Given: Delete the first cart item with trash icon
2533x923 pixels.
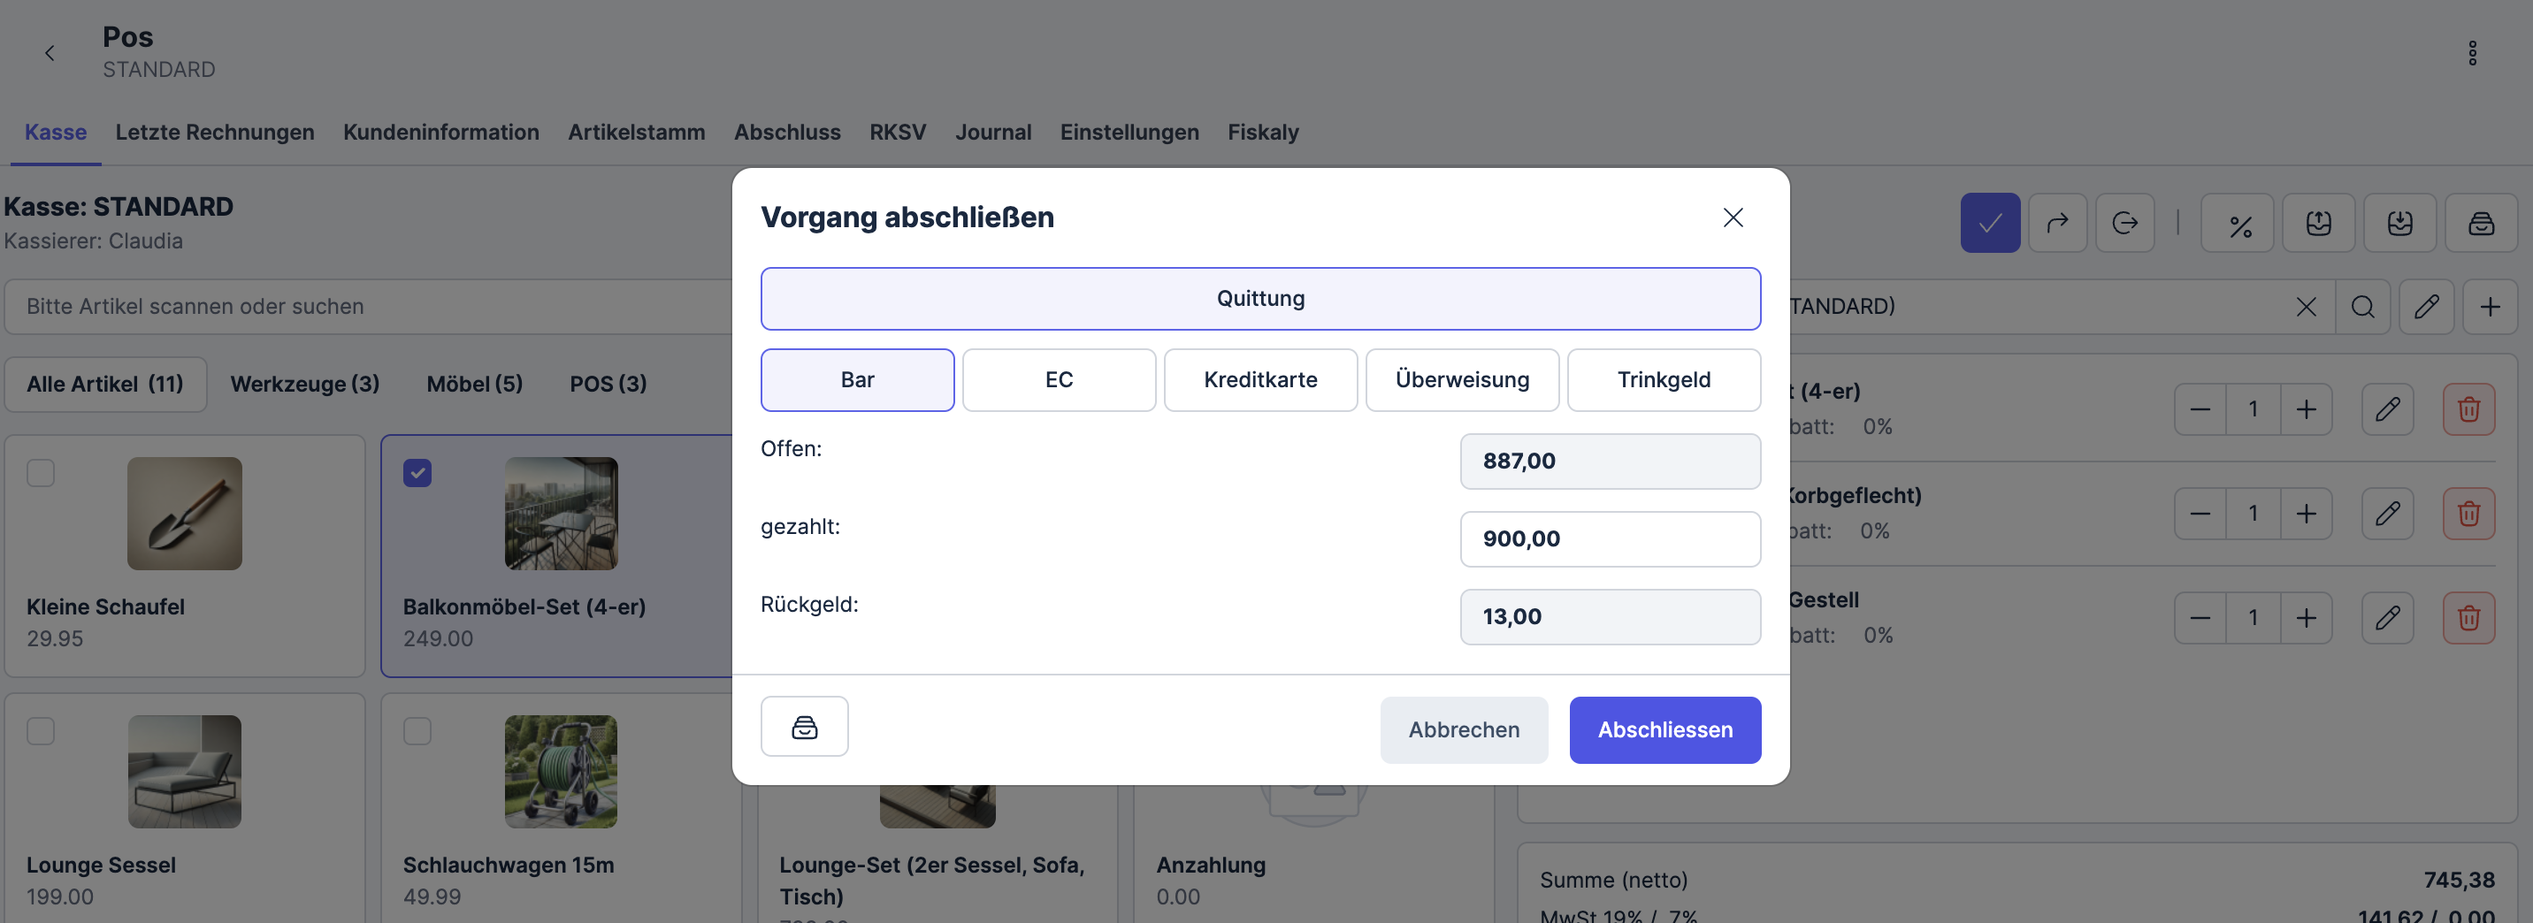Looking at the screenshot, I should (x=2468, y=409).
